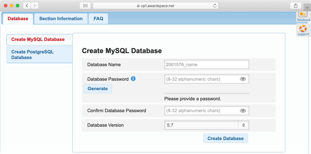
Task: Open the support lifebuoy icon
Action: [x=303, y=29]
